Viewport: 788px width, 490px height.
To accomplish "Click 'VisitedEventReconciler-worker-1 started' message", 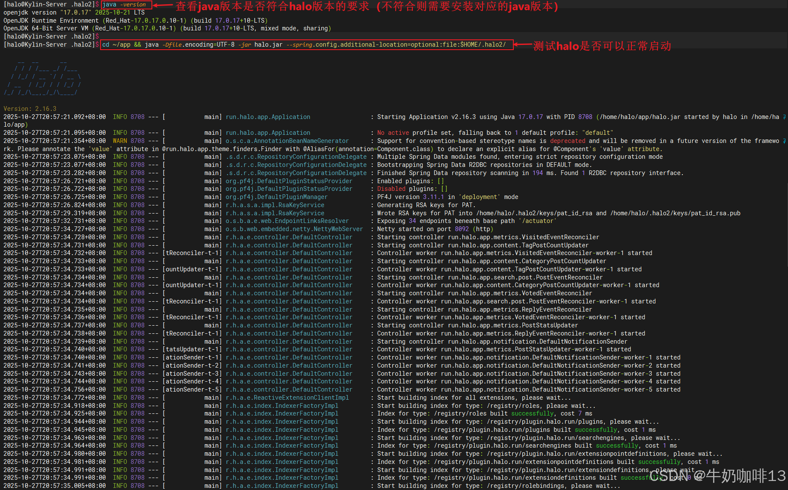I will pyautogui.click(x=515, y=253).
